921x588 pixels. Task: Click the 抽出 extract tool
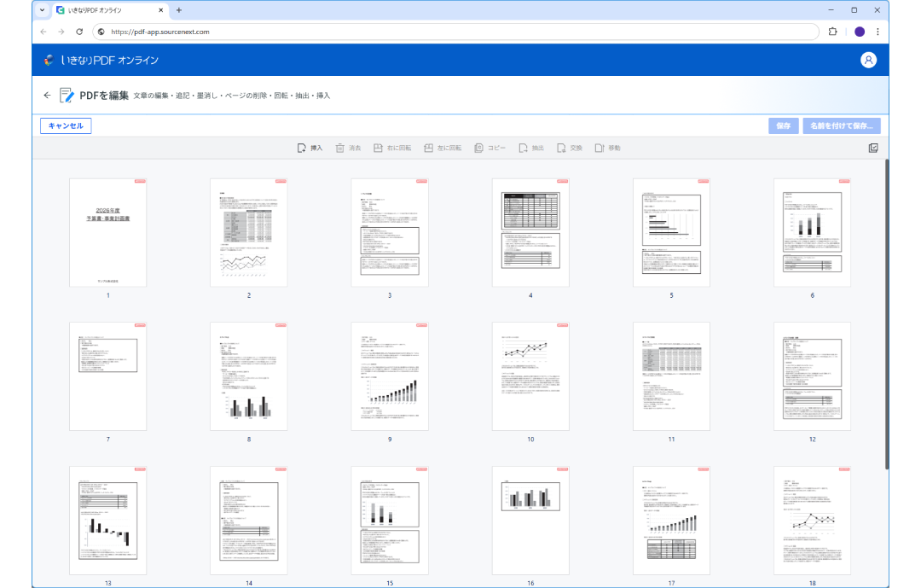click(531, 148)
